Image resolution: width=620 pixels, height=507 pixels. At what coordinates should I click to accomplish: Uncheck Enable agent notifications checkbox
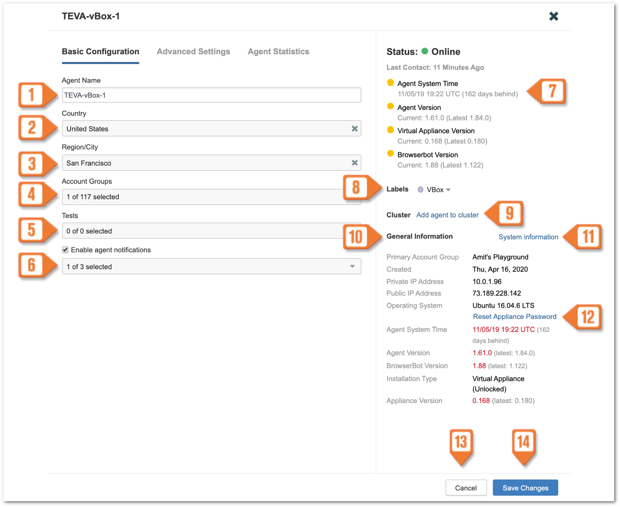tap(65, 250)
